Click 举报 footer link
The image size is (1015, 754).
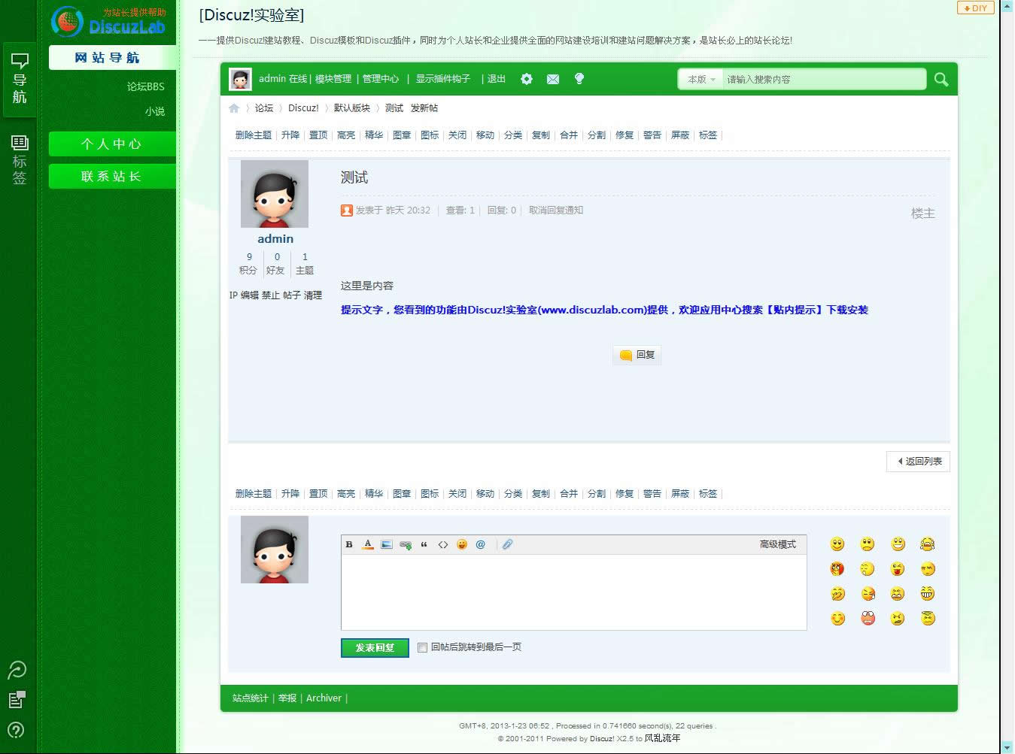(x=287, y=698)
